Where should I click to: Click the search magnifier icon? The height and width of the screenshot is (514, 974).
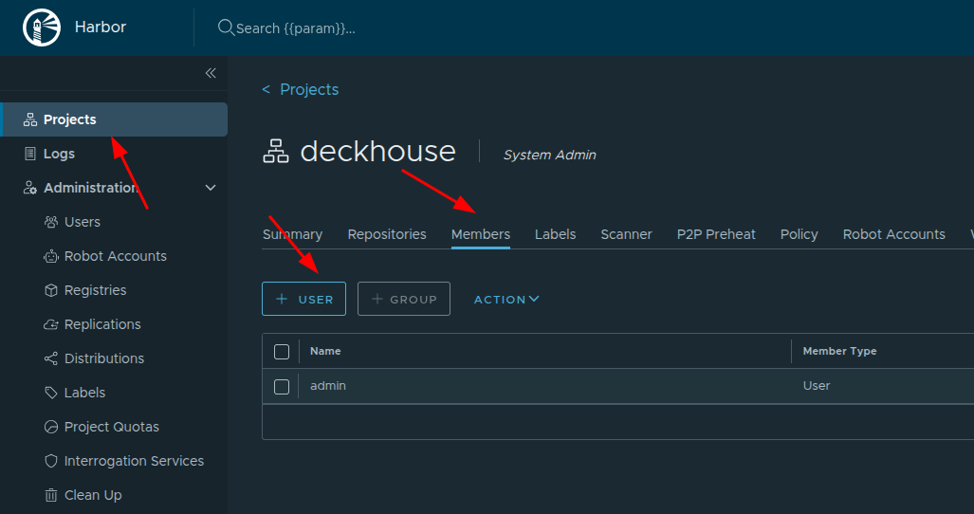[x=226, y=28]
